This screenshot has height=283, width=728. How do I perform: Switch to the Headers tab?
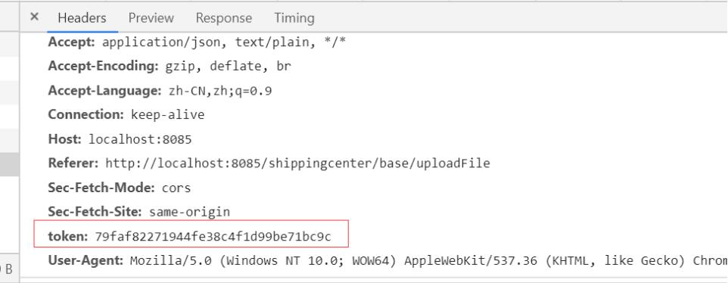[82, 18]
